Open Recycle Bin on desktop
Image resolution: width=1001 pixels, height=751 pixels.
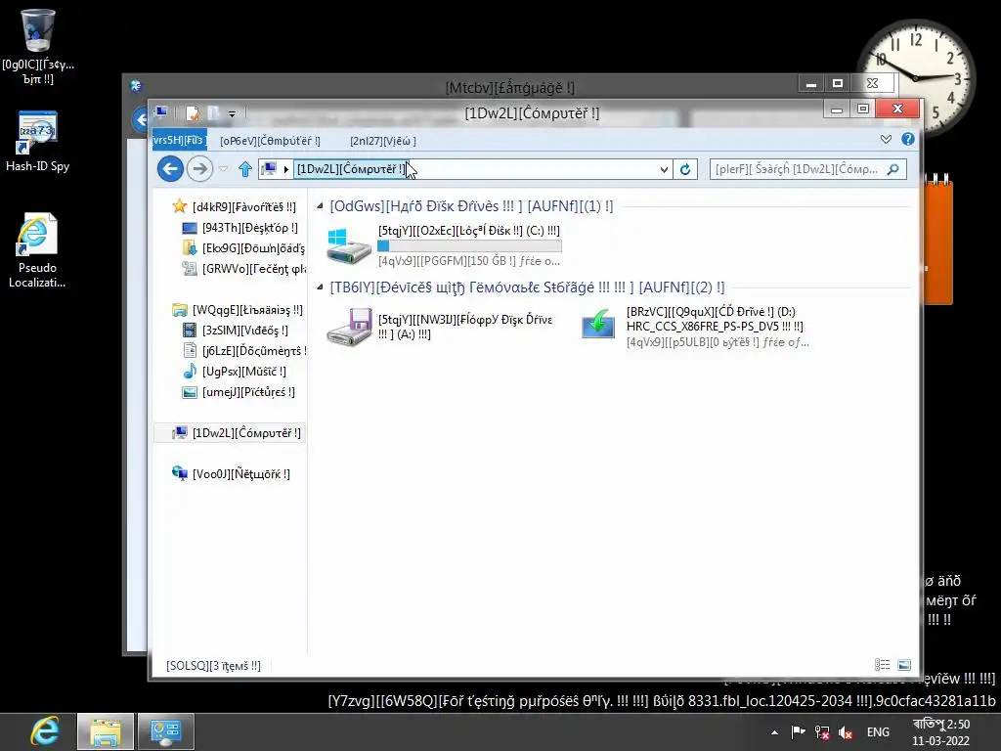coord(38,46)
